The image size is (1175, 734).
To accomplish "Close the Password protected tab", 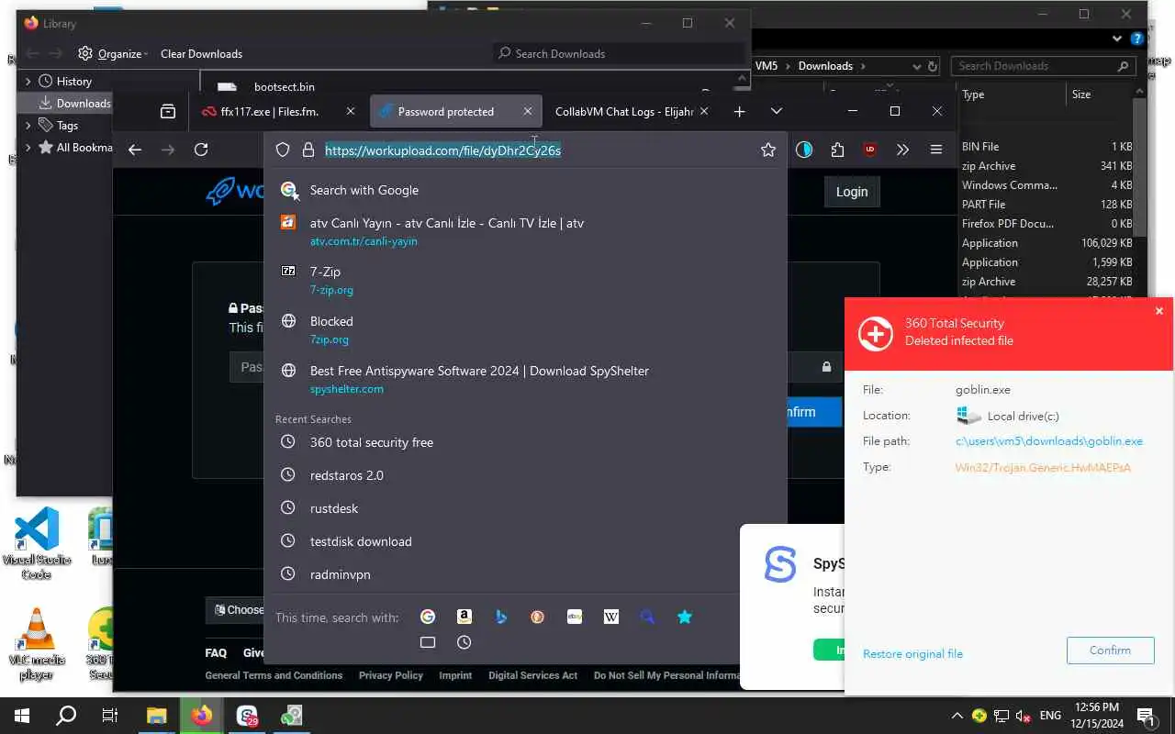I will pos(528,111).
